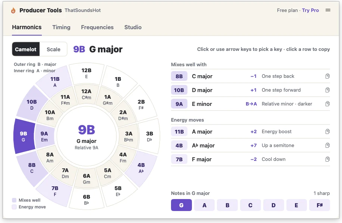
Task: Click "1 sharp" label
Action: pos(322,193)
